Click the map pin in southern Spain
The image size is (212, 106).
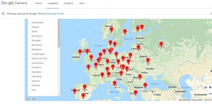pos(83,96)
